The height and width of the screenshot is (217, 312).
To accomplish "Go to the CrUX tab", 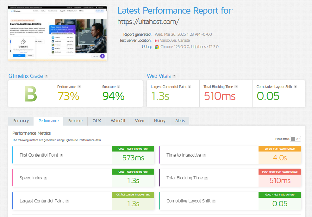I will click(97, 121).
